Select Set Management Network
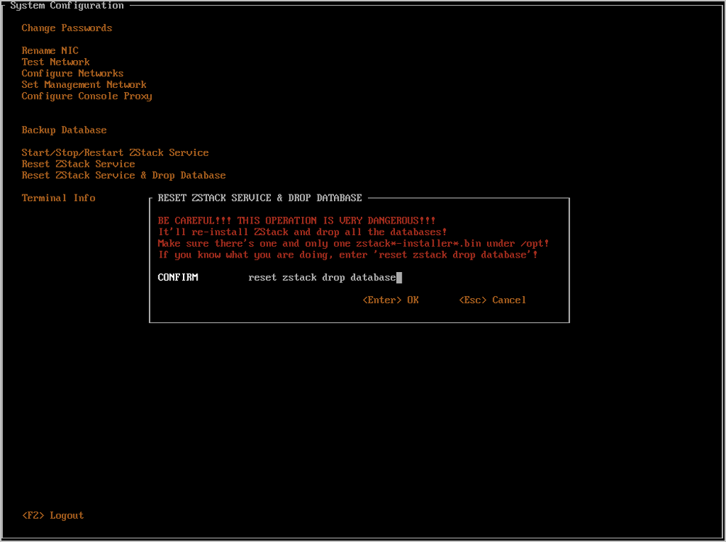 (x=83, y=85)
